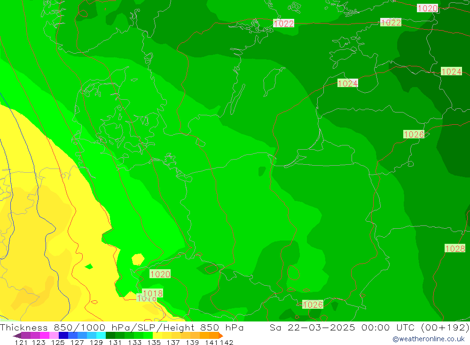Viewport: 470px width, 345px height.
Task: Click the legend value 131
Action: click(x=115, y=342)
